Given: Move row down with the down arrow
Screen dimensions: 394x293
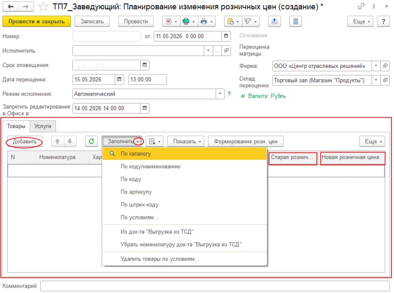Looking at the screenshot, I should coord(70,141).
